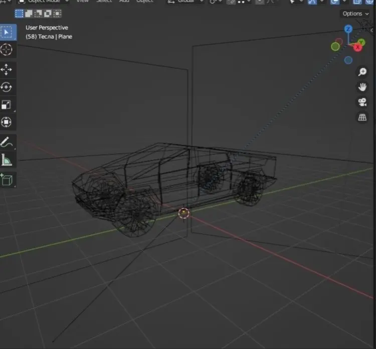Set selection mode to Invert
Screen dimensions: 376x349
pos(48,14)
